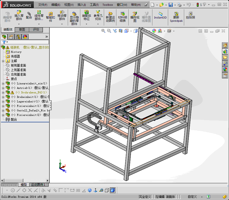229x200 pixels.
Task: Open Bill of Materials (材料明细表)
Action: tap(123, 17)
